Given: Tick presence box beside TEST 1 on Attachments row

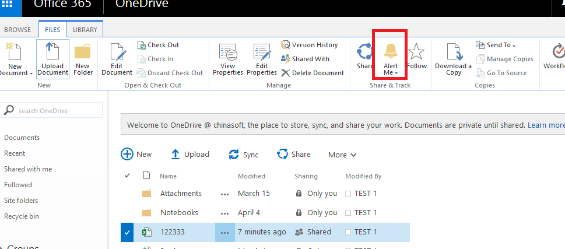Looking at the screenshot, I should [x=348, y=194].
